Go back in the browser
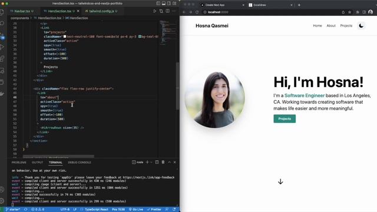The image size is (377, 212). point(184,12)
